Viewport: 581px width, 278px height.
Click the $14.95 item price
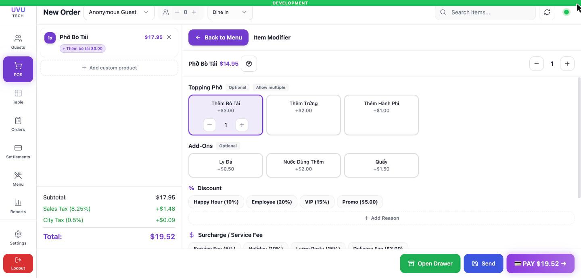tap(229, 64)
